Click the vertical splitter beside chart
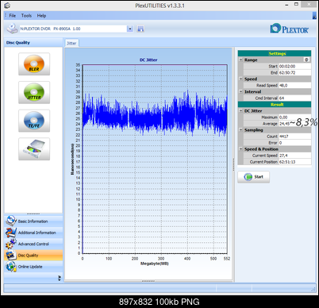This screenshot has height=308, width=319. (x=233, y=164)
